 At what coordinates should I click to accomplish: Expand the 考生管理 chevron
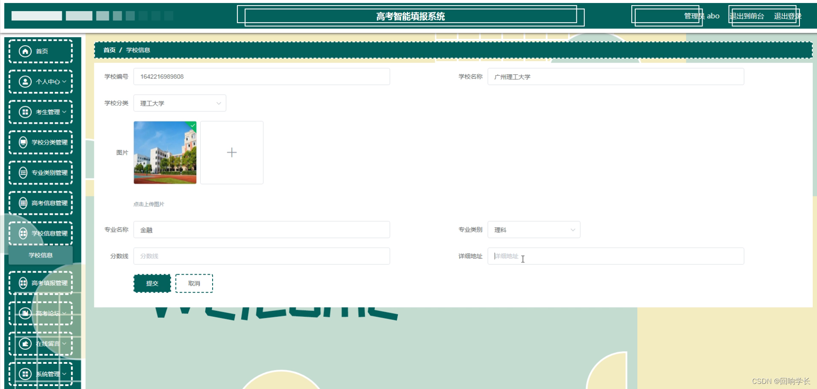tap(64, 111)
